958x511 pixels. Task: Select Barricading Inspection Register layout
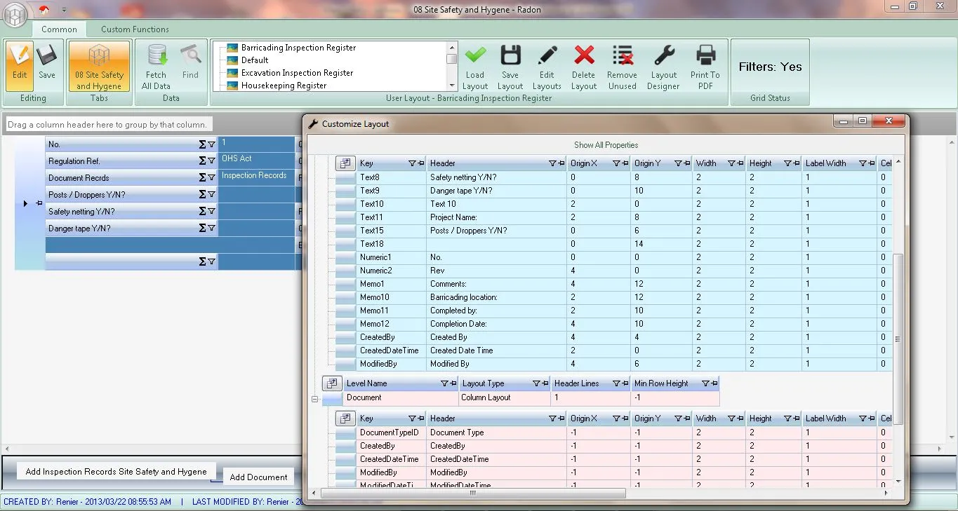point(298,48)
